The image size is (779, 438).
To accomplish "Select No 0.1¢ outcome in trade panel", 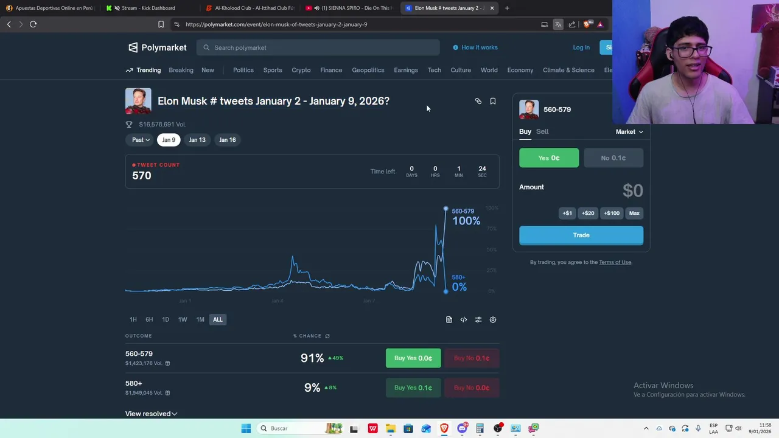I will point(613,158).
